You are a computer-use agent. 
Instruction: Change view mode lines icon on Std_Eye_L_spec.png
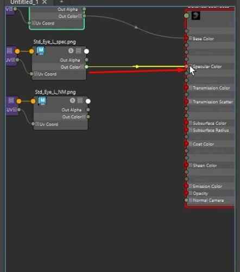[78, 50]
